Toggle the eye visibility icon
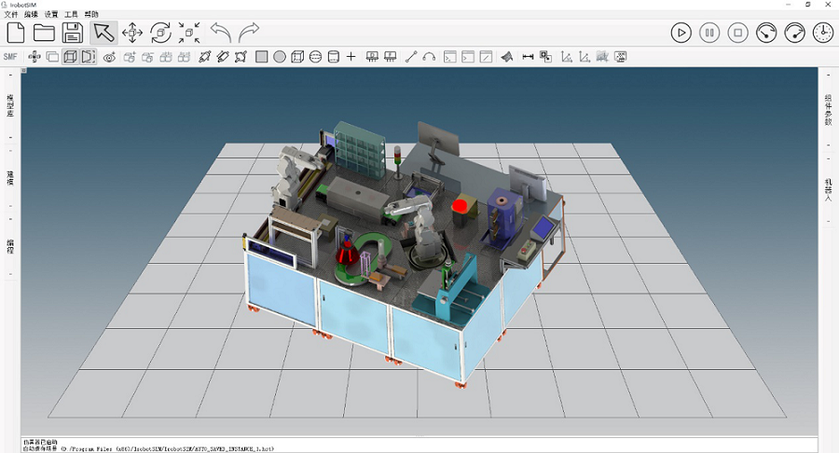 coord(109,57)
